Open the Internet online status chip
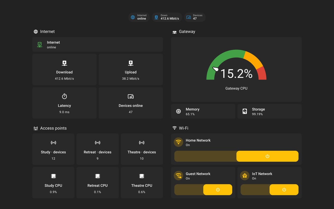334x209 pixels. click(139, 17)
